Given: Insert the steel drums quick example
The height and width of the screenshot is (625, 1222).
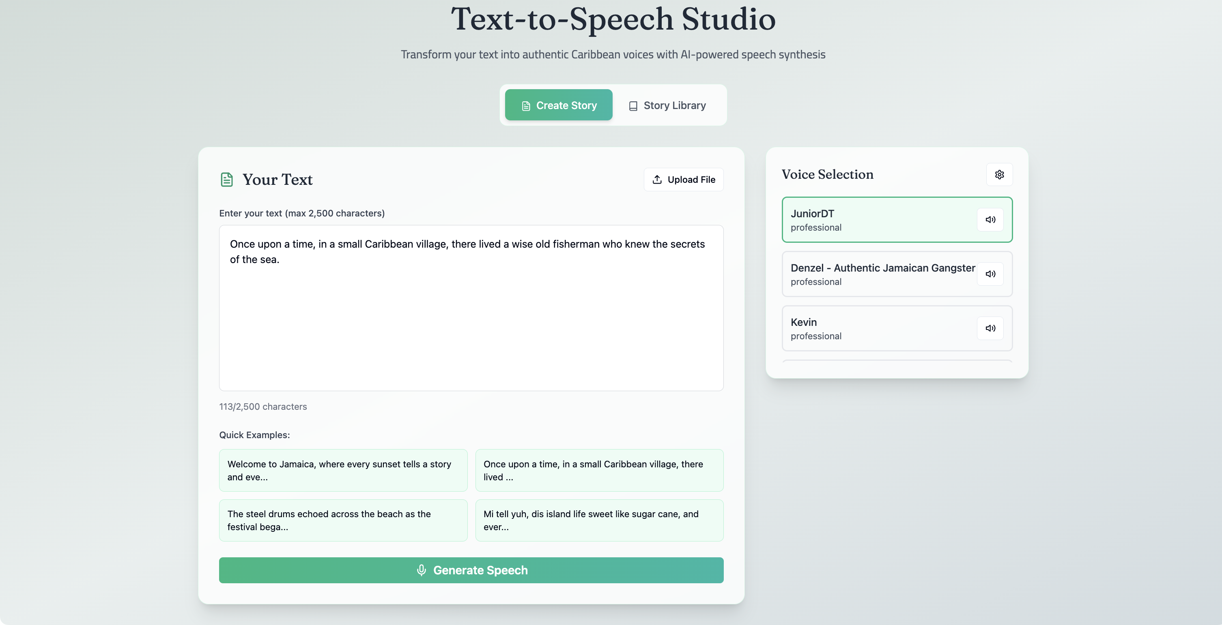Looking at the screenshot, I should coord(343,520).
